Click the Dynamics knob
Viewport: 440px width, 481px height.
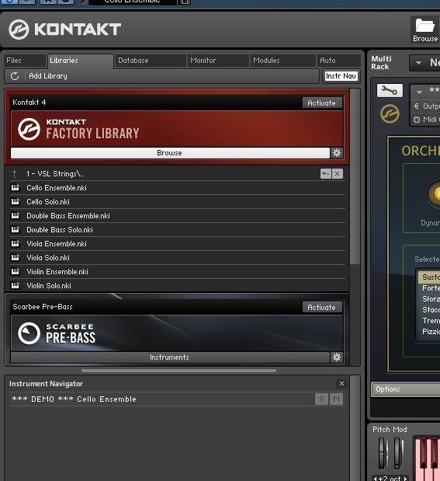click(x=434, y=194)
